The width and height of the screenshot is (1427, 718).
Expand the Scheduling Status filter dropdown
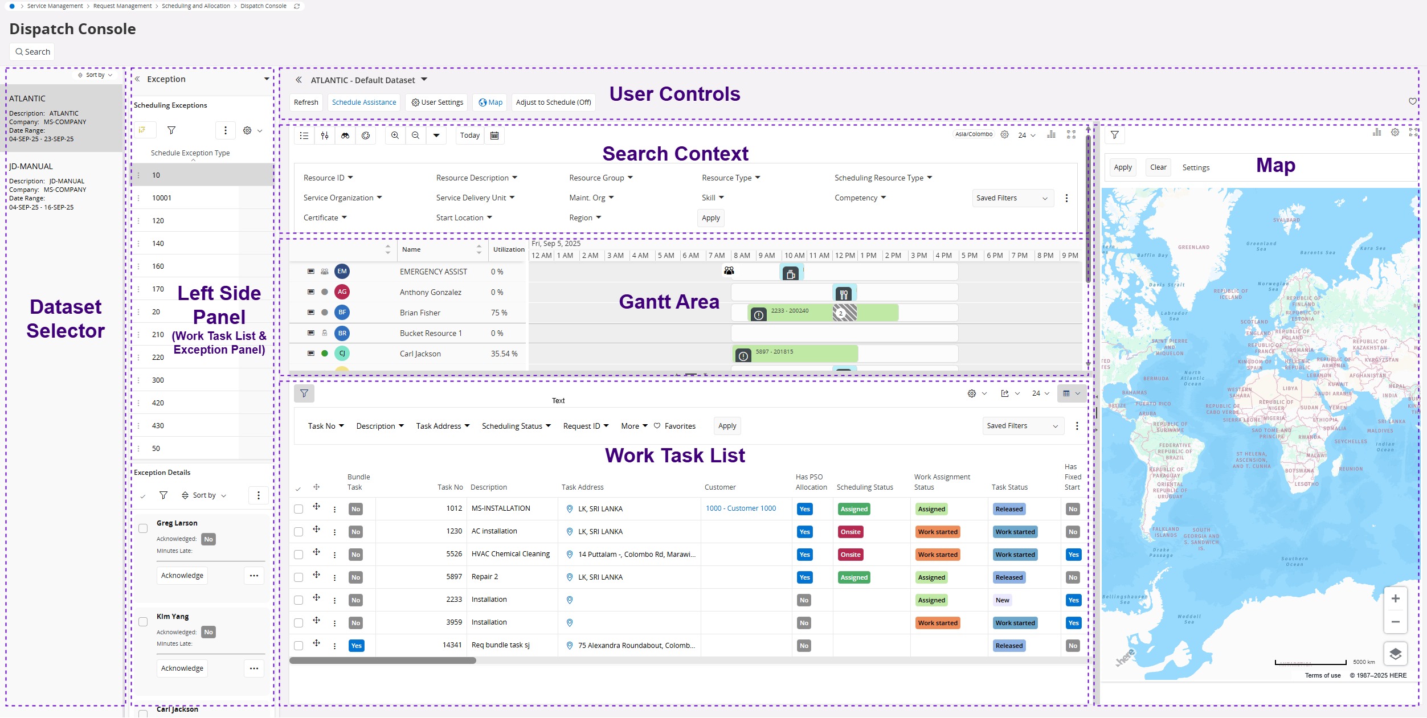516,426
